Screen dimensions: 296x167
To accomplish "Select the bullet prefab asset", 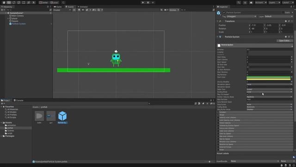I will point(39,117).
